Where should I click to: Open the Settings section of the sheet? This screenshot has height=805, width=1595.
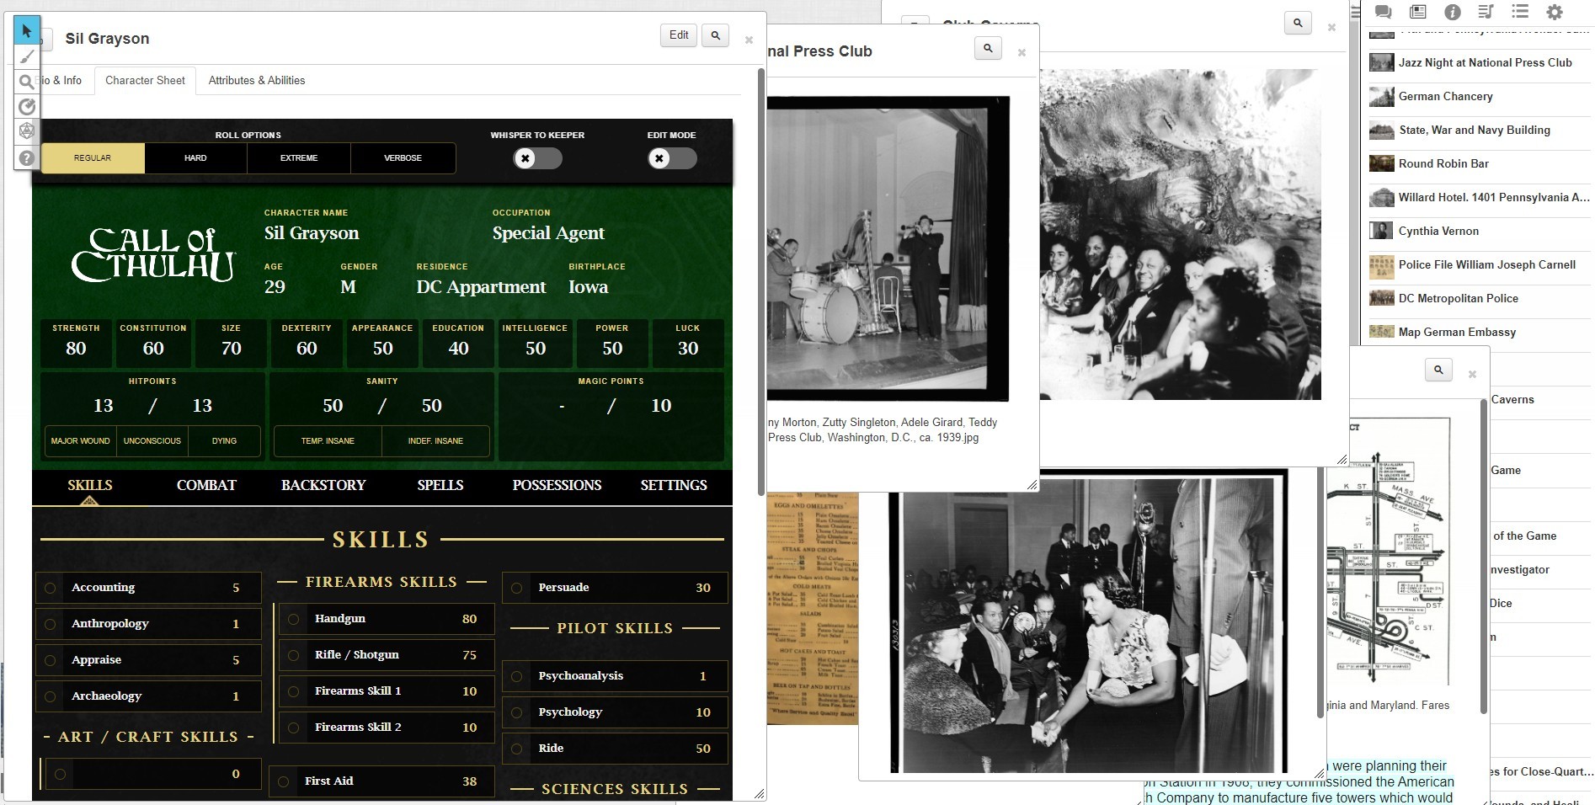(x=674, y=486)
